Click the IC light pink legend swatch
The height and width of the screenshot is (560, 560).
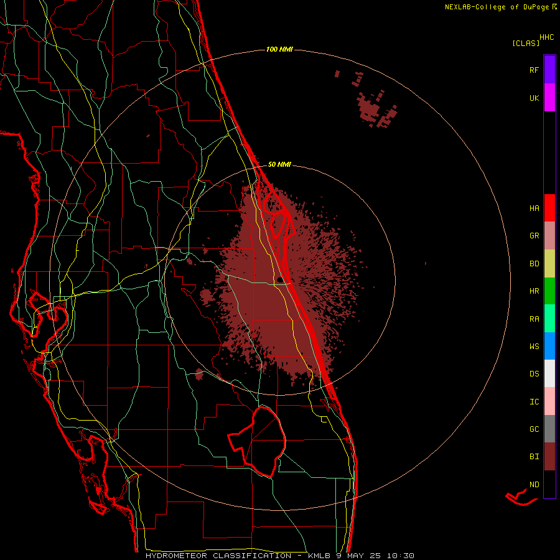point(549,401)
